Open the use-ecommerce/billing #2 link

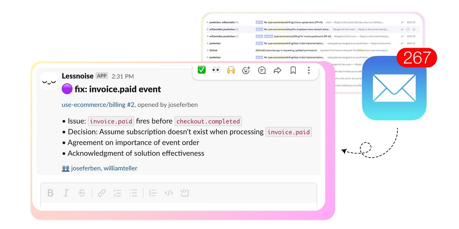[98, 105]
